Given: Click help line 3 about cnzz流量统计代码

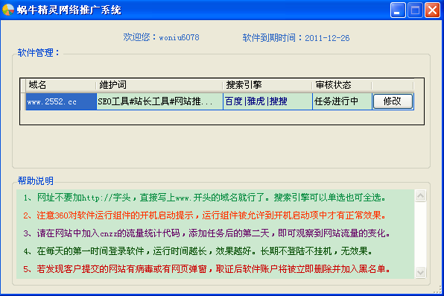Looking at the screenshot, I should tap(206, 233).
